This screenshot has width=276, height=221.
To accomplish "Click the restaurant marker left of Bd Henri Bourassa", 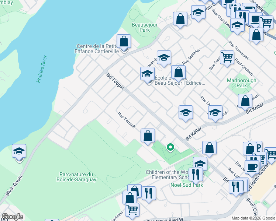I will coord(236,188).
